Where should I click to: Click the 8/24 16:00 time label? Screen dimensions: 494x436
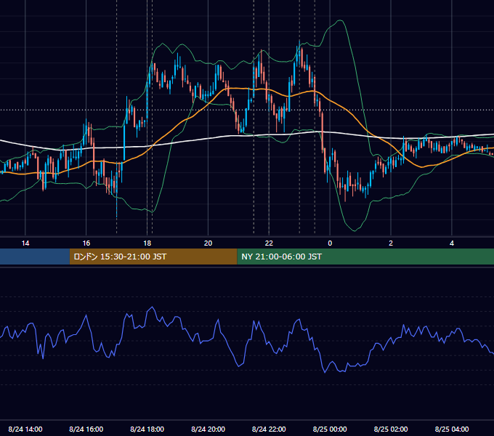pos(86,429)
